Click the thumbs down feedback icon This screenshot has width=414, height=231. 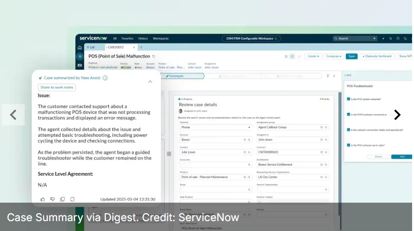[53, 199]
